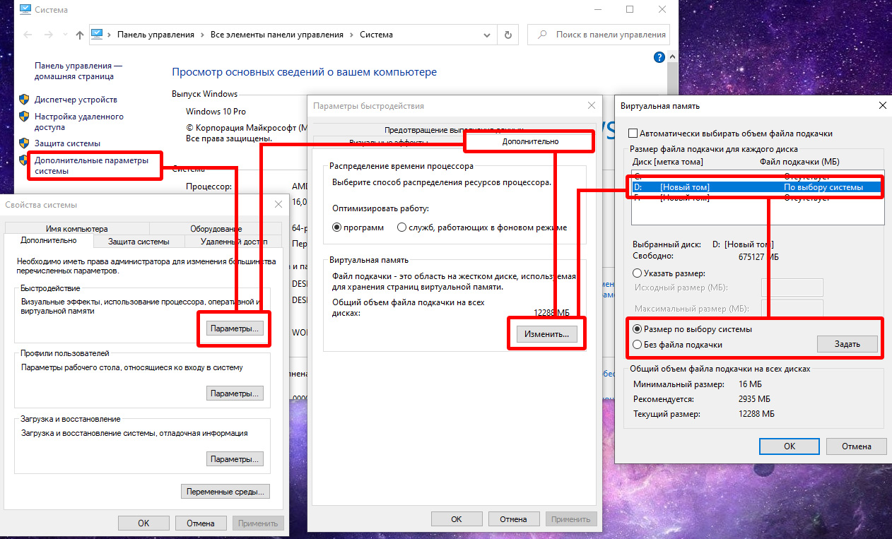Select the D: [Новый том] drive row
This screenshot has width=892, height=539.
(757, 187)
